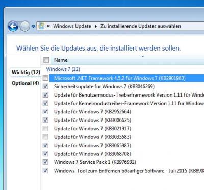Image resolution: width=204 pixels, height=190 pixels.
Task: Select the Wichtig (12) tab
Action: point(26,72)
